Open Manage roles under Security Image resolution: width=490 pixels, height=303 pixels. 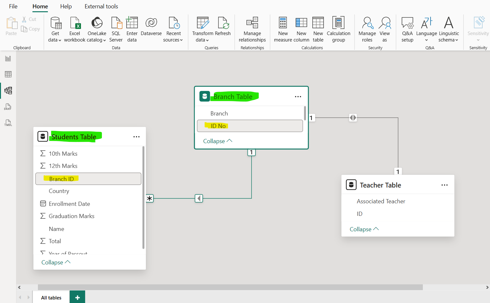click(x=367, y=29)
